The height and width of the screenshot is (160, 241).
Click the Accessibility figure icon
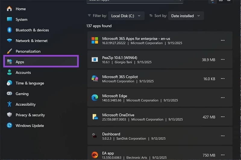tap(9, 104)
